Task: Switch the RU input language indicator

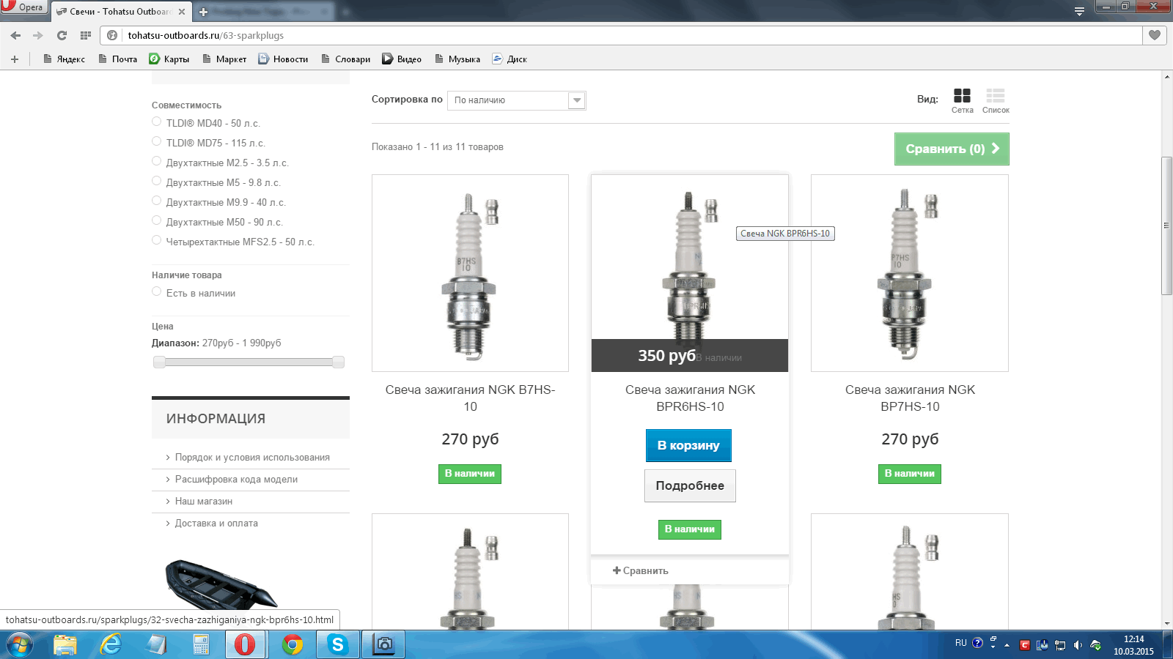Action: coord(961,643)
